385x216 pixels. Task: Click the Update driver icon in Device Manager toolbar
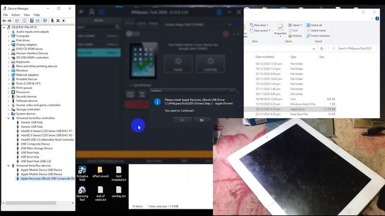(52, 21)
